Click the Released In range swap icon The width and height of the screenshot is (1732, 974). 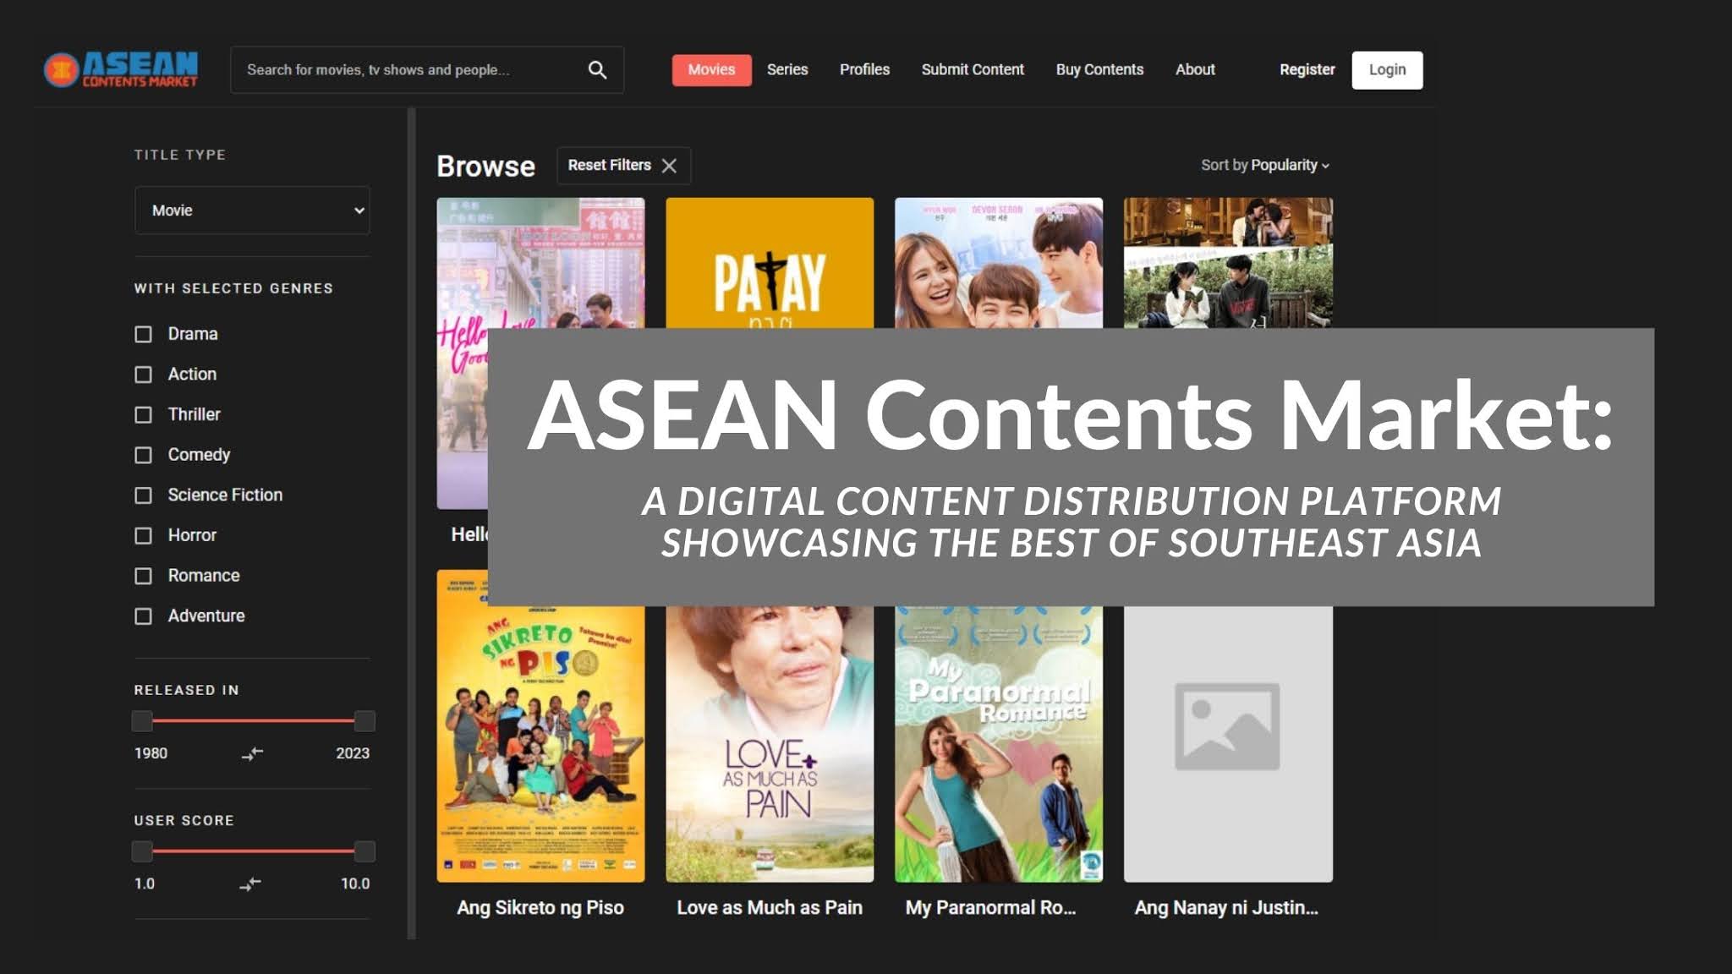pyautogui.click(x=252, y=753)
